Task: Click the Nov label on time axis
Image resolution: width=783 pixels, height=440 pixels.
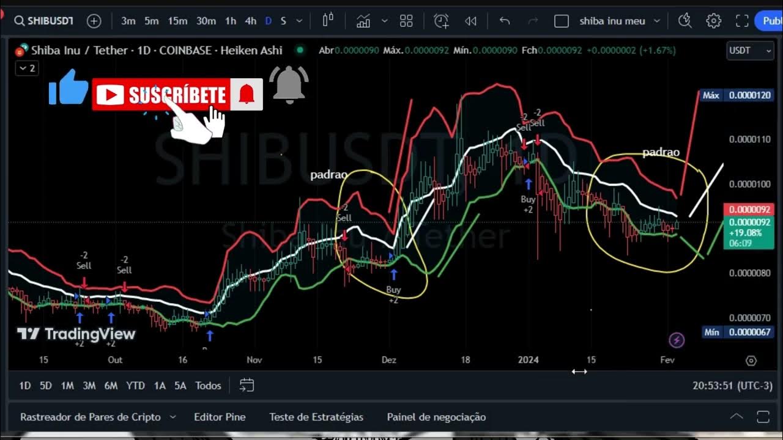Action: [254, 360]
